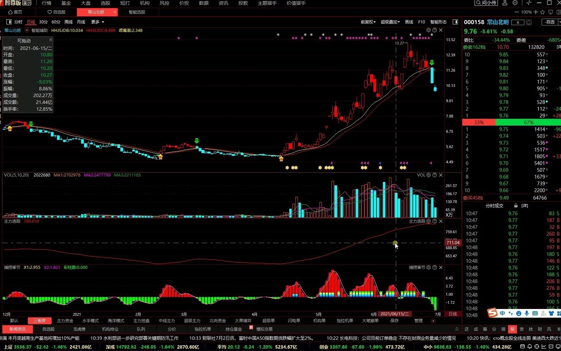Select the 财 tab in right panel footer

(540, 329)
